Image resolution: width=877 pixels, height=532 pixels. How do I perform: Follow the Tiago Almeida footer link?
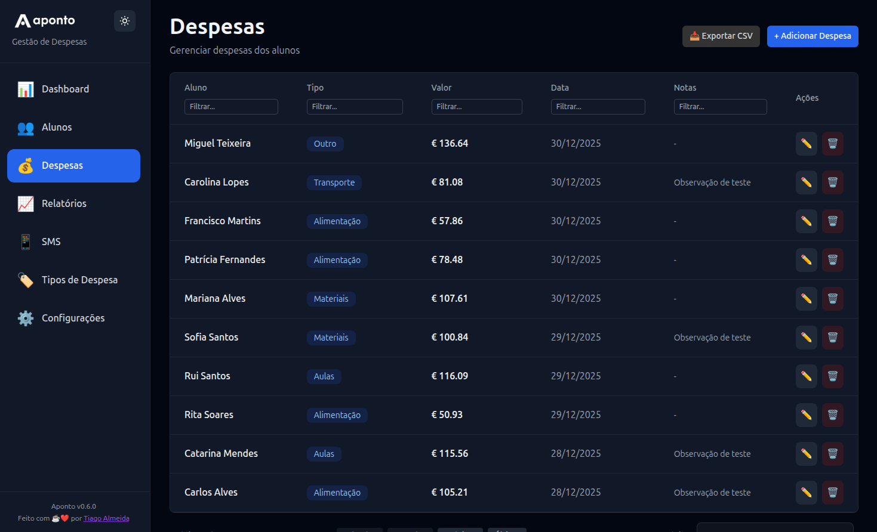106,518
